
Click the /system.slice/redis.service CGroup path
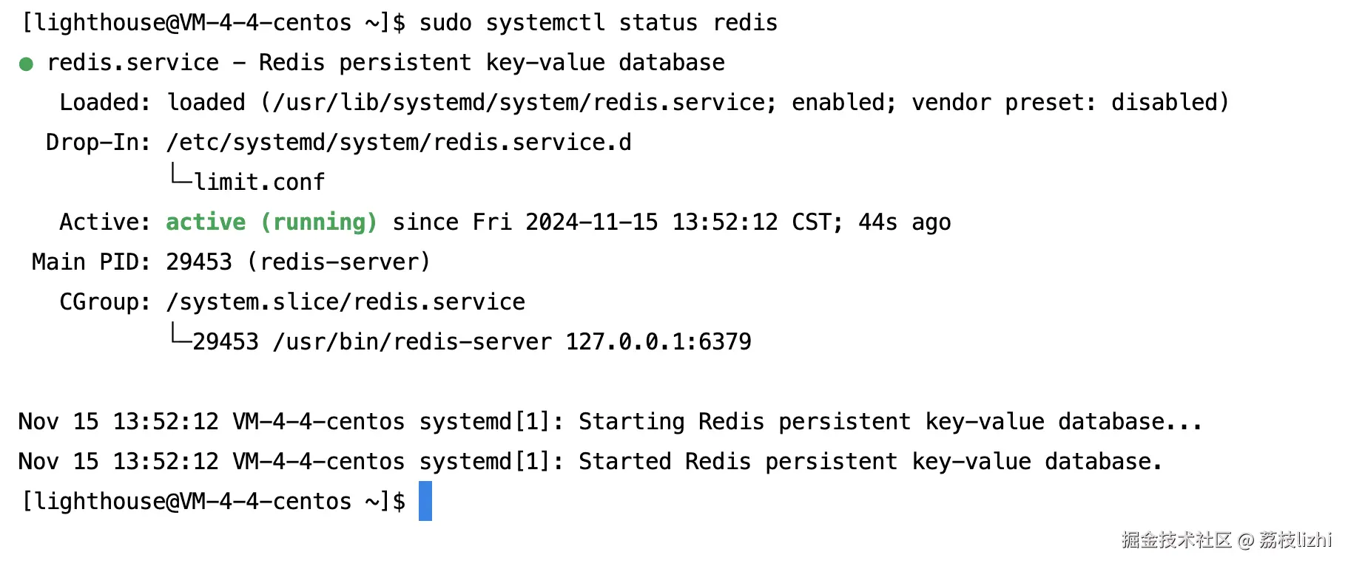tap(346, 302)
